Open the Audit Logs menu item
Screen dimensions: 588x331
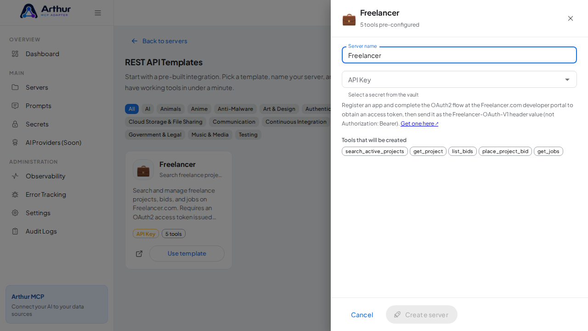(57, 231)
